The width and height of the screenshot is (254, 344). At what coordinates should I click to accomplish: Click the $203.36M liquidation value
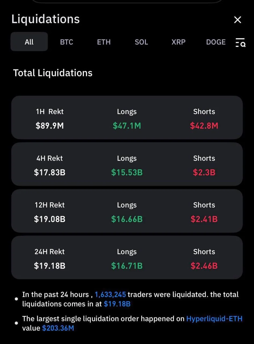coord(58,328)
